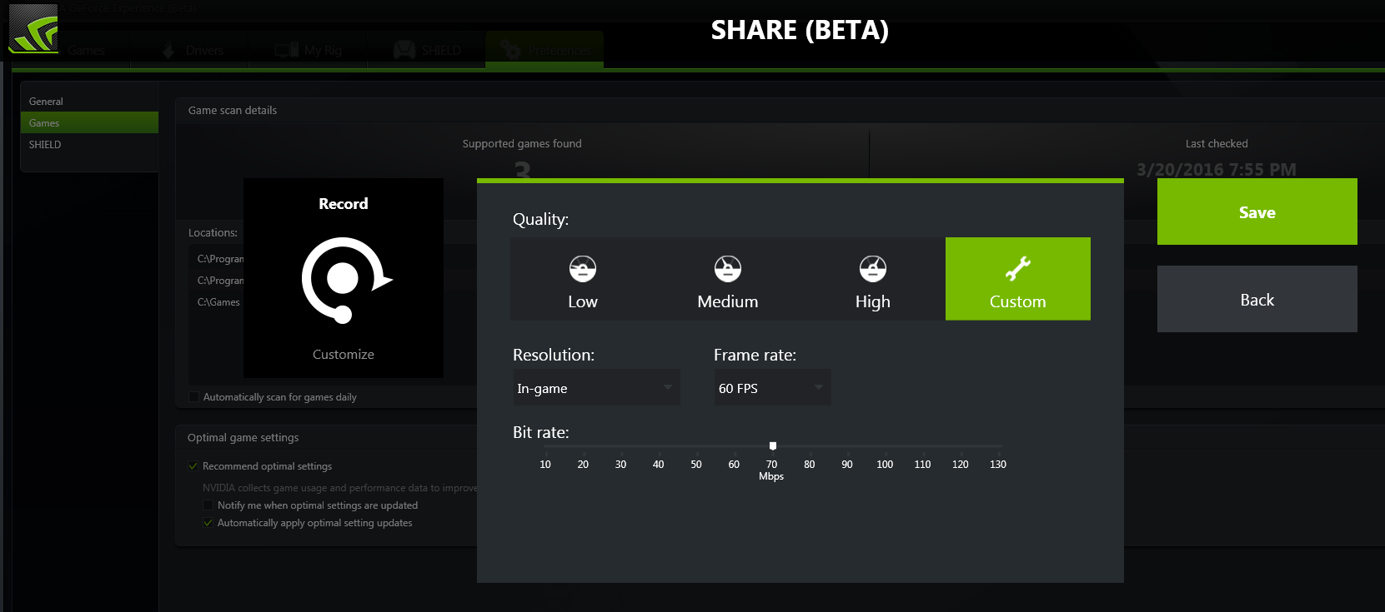Enable Notify me when optimal settings are updated

tap(208, 505)
